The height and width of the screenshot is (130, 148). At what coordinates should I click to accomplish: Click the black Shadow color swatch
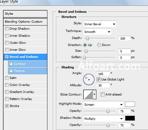coord(130,118)
